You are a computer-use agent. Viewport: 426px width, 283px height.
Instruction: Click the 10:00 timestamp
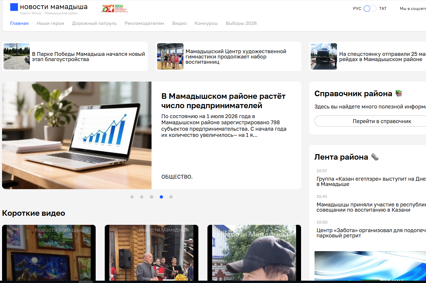(x=322, y=222)
